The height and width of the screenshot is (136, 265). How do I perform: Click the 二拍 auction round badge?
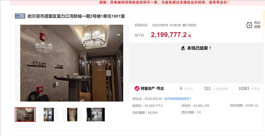coord(20,16)
